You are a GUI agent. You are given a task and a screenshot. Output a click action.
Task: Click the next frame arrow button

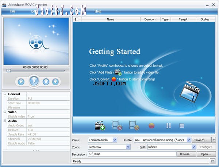55,82
